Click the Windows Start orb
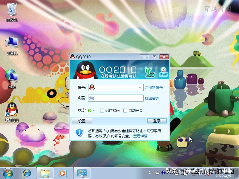Screen dimensions: 239x179 (8, 173)
